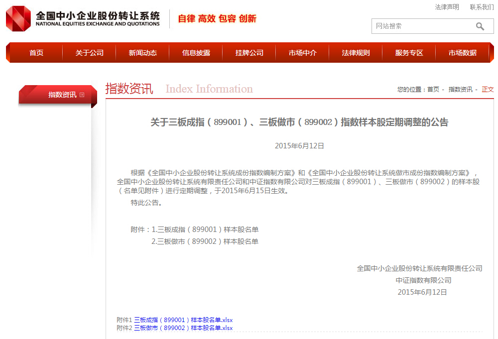Click the signature date 2015年6月12日 at bottom
This screenshot has height=339, width=498.
click(x=422, y=292)
